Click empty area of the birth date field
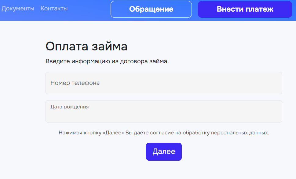The width and height of the screenshot is (296, 179). pos(170,115)
